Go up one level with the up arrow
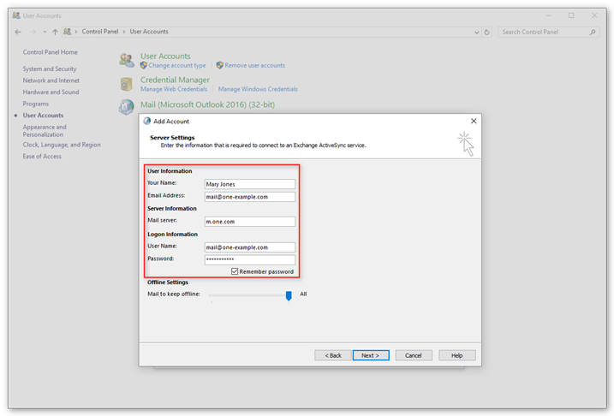The width and height of the screenshot is (614, 416). click(x=55, y=32)
